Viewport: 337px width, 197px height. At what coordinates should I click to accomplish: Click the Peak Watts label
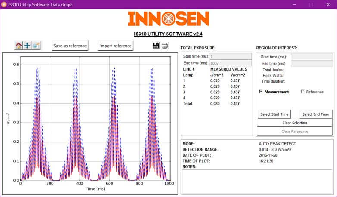[x=273, y=76]
